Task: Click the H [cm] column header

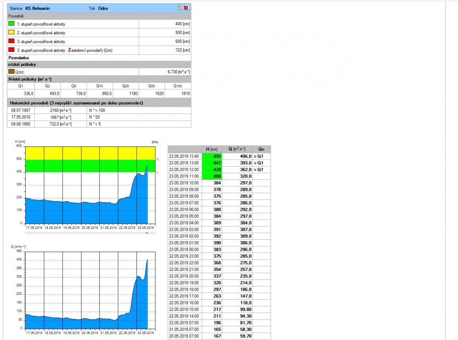Action: 212,149
